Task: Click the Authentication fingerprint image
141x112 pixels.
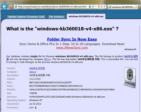Action: click(x=130, y=78)
